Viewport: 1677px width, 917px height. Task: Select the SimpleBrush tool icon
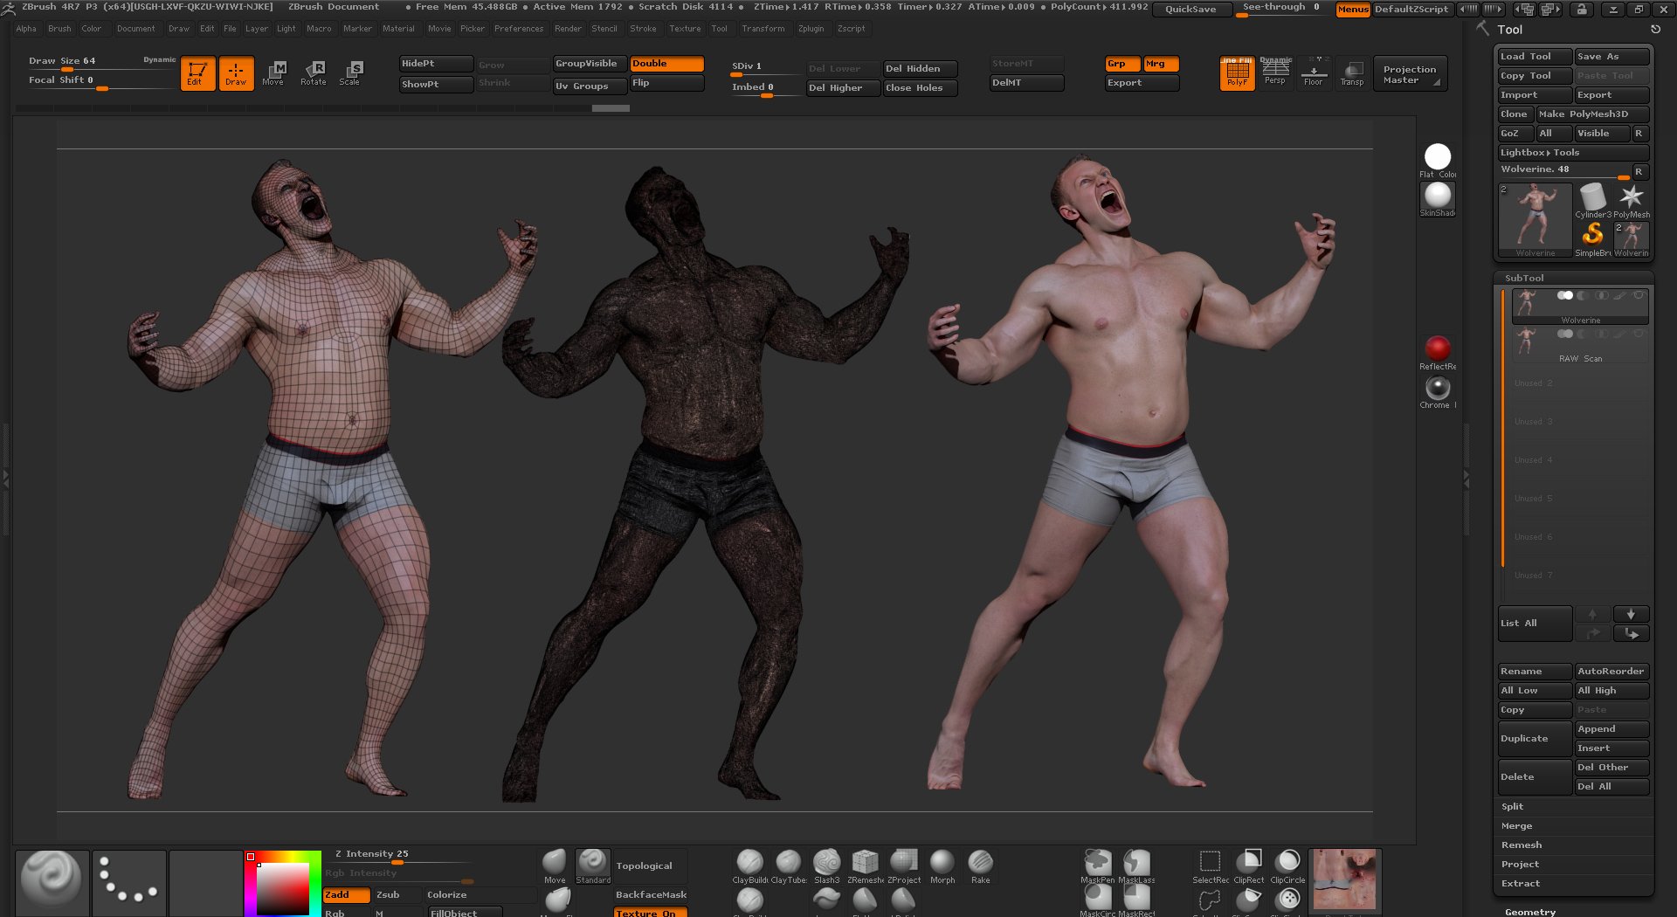coord(1592,238)
